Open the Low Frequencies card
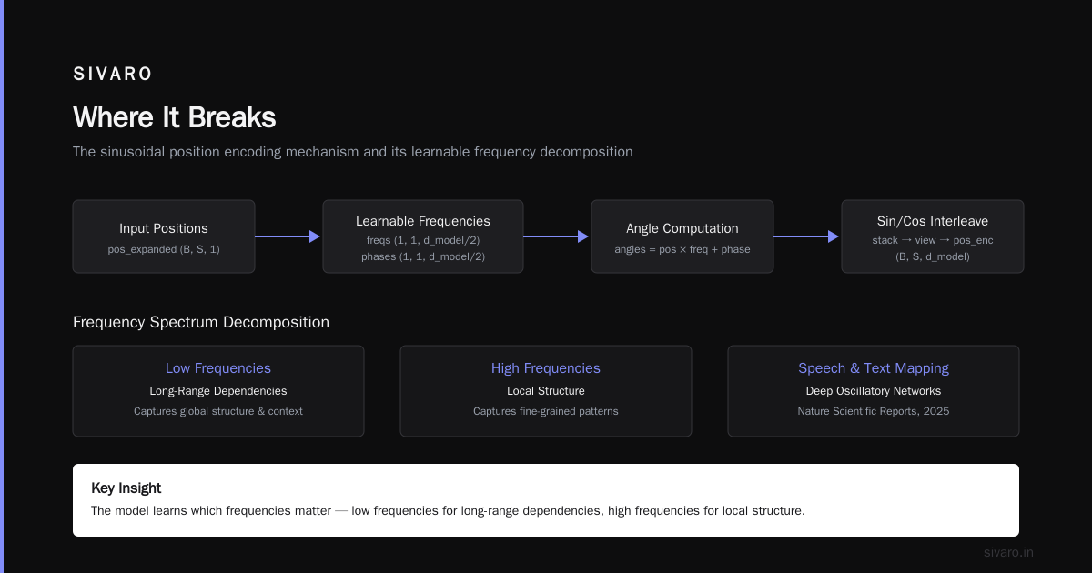 tap(218, 391)
